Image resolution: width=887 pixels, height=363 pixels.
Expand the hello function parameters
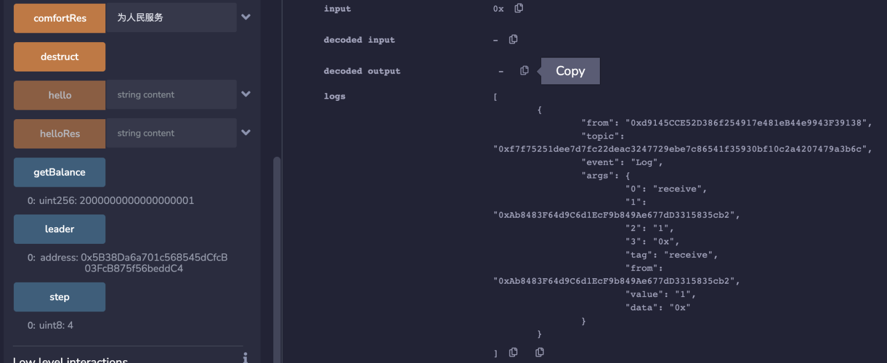click(x=246, y=94)
